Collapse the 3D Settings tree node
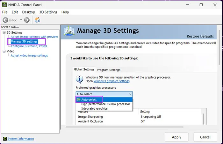The image size is (223, 144). 4,32
